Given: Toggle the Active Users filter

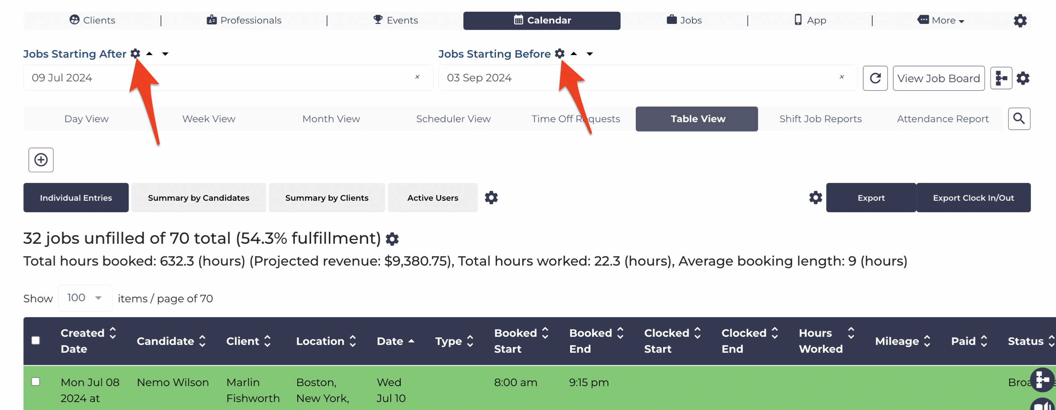Looking at the screenshot, I should point(432,197).
